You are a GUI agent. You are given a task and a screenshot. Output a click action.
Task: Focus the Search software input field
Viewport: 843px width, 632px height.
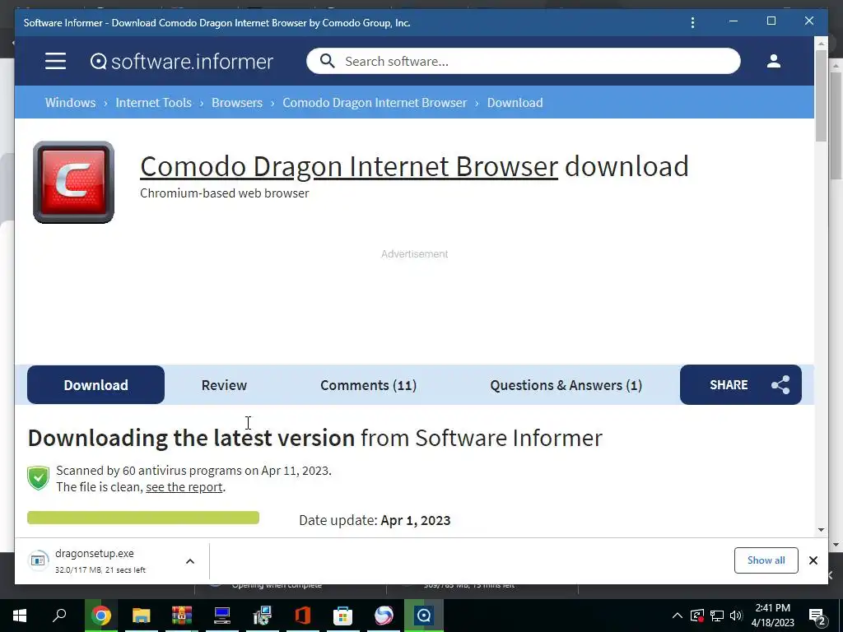[x=523, y=61]
